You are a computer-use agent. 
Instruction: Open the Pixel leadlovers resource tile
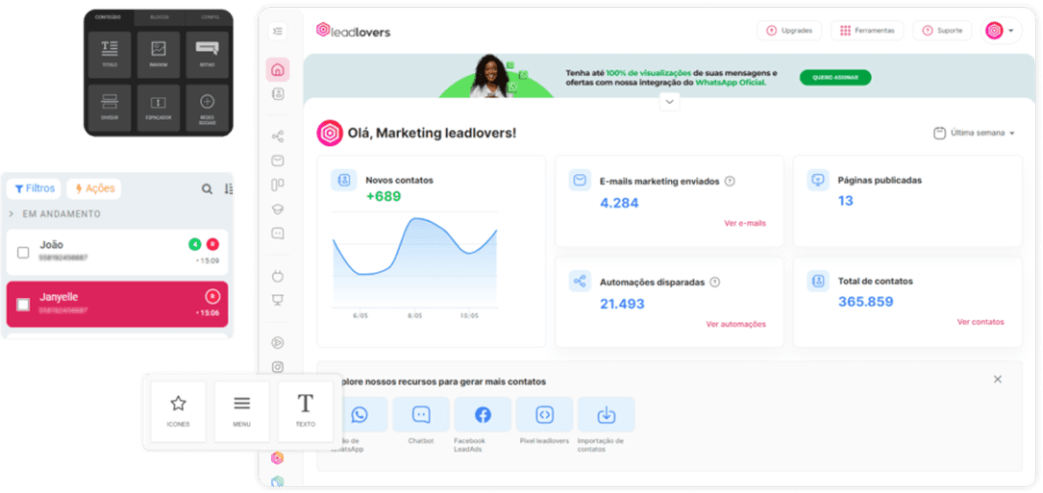click(545, 414)
